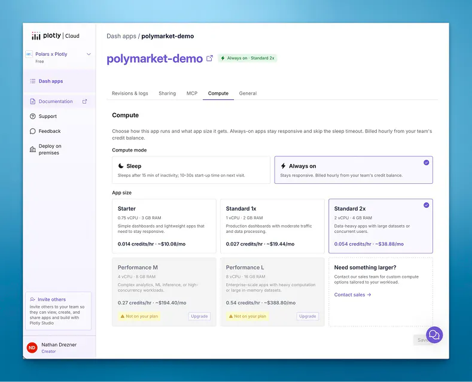Switch to the Sharing tab
472x382 pixels.
coord(168,93)
